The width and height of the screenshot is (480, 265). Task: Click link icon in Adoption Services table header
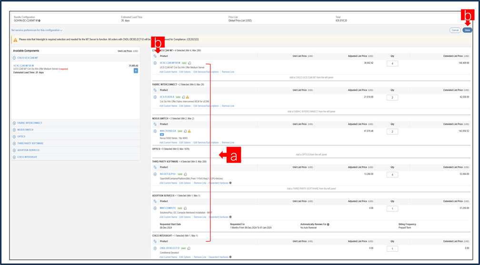(x=155, y=201)
